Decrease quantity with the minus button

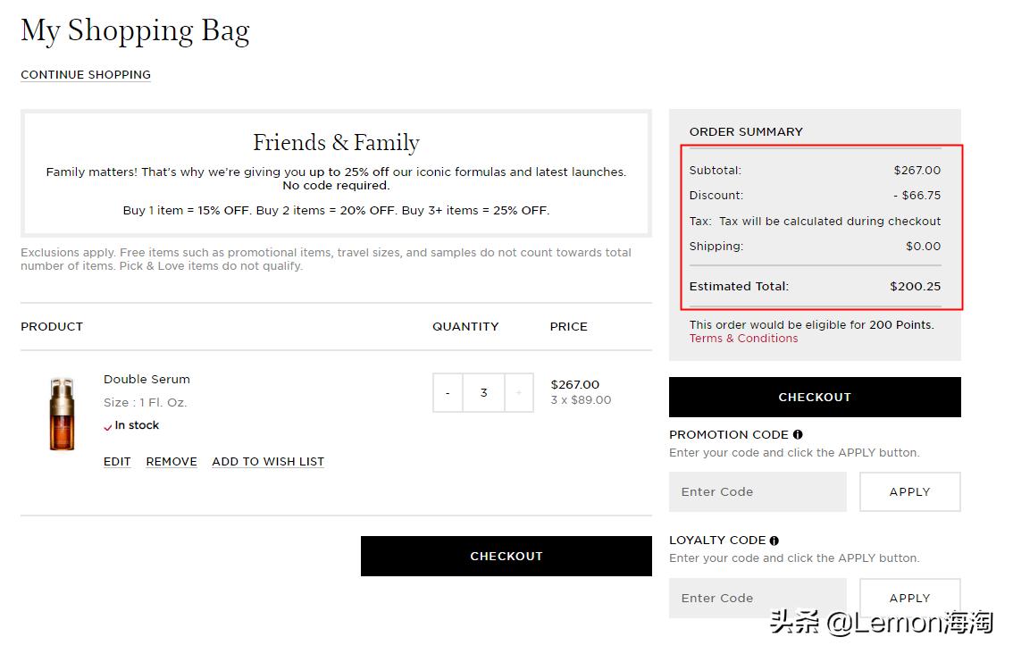447,392
